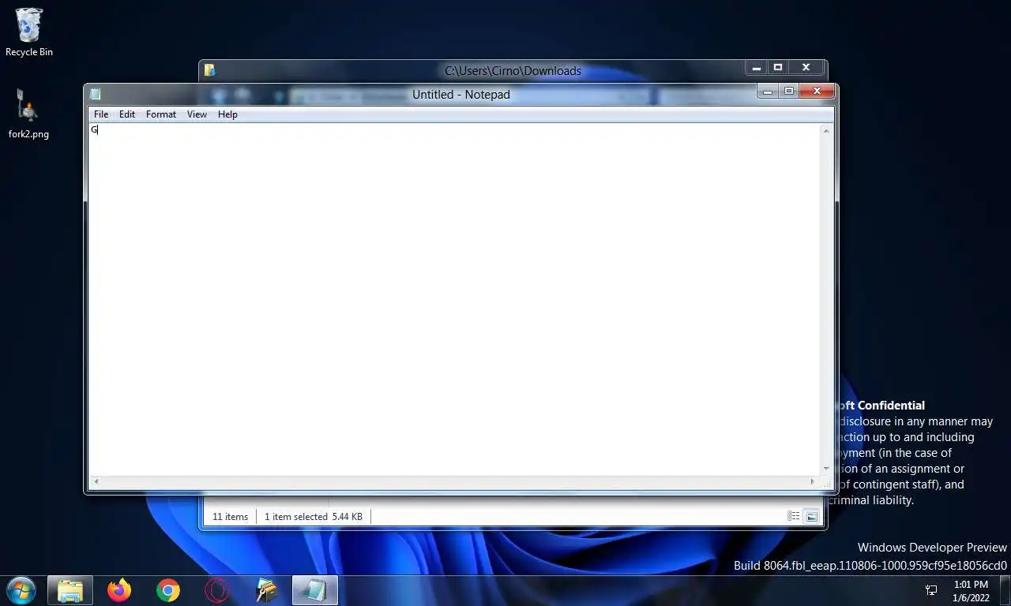Switch to Notepad via its taskbar button
This screenshot has height=606, width=1011.
(x=315, y=590)
